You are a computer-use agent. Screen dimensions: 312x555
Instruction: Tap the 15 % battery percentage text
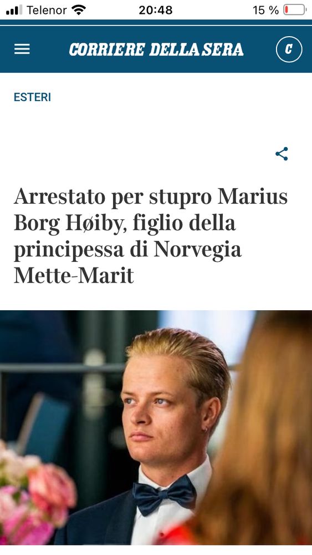[x=265, y=10]
